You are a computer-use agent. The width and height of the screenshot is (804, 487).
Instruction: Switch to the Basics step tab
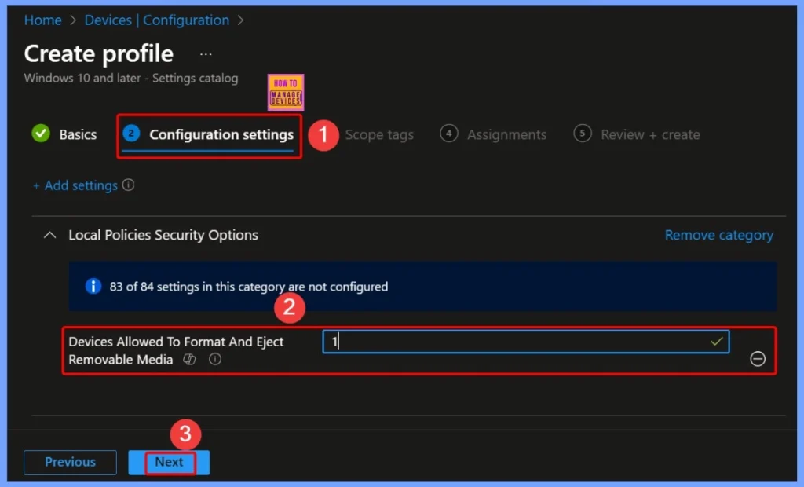tap(78, 134)
